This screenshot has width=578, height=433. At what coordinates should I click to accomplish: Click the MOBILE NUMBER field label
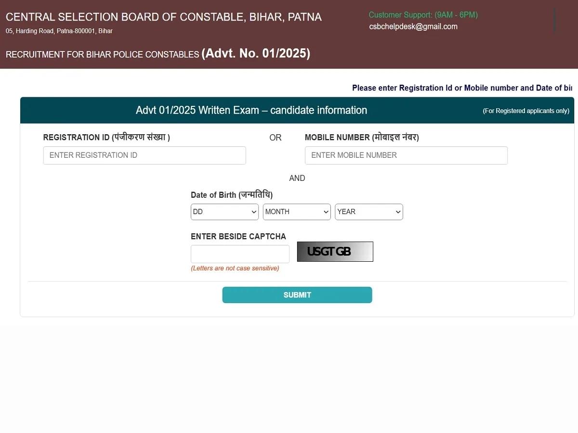pyautogui.click(x=362, y=138)
